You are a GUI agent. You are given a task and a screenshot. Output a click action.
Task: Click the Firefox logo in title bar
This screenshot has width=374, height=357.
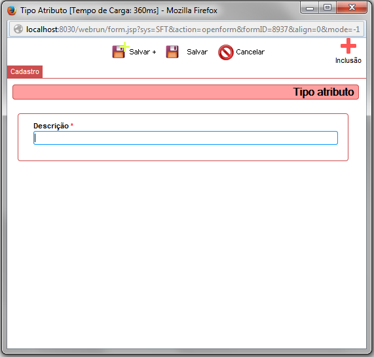pos(12,10)
